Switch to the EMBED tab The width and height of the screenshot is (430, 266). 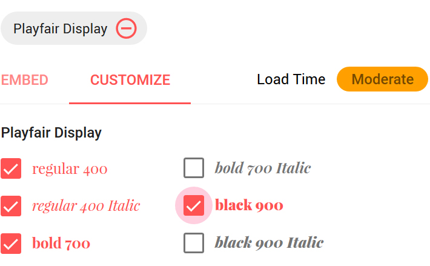(24, 80)
